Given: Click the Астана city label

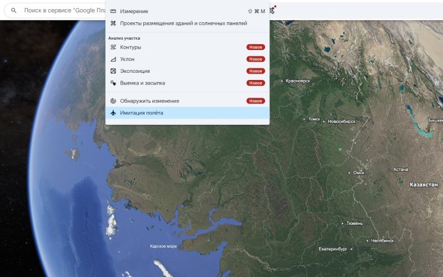Looking at the screenshot, I should (x=401, y=169).
